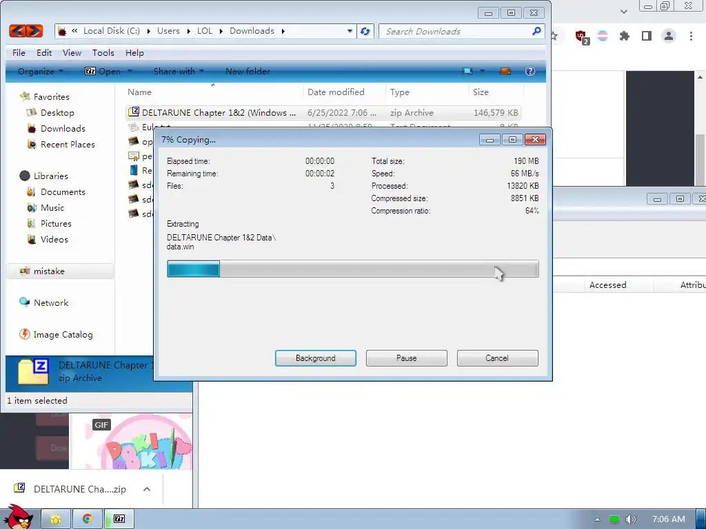Toggle the preview pane icon in toolbar
Screen dimensions: 706x529
coord(505,71)
